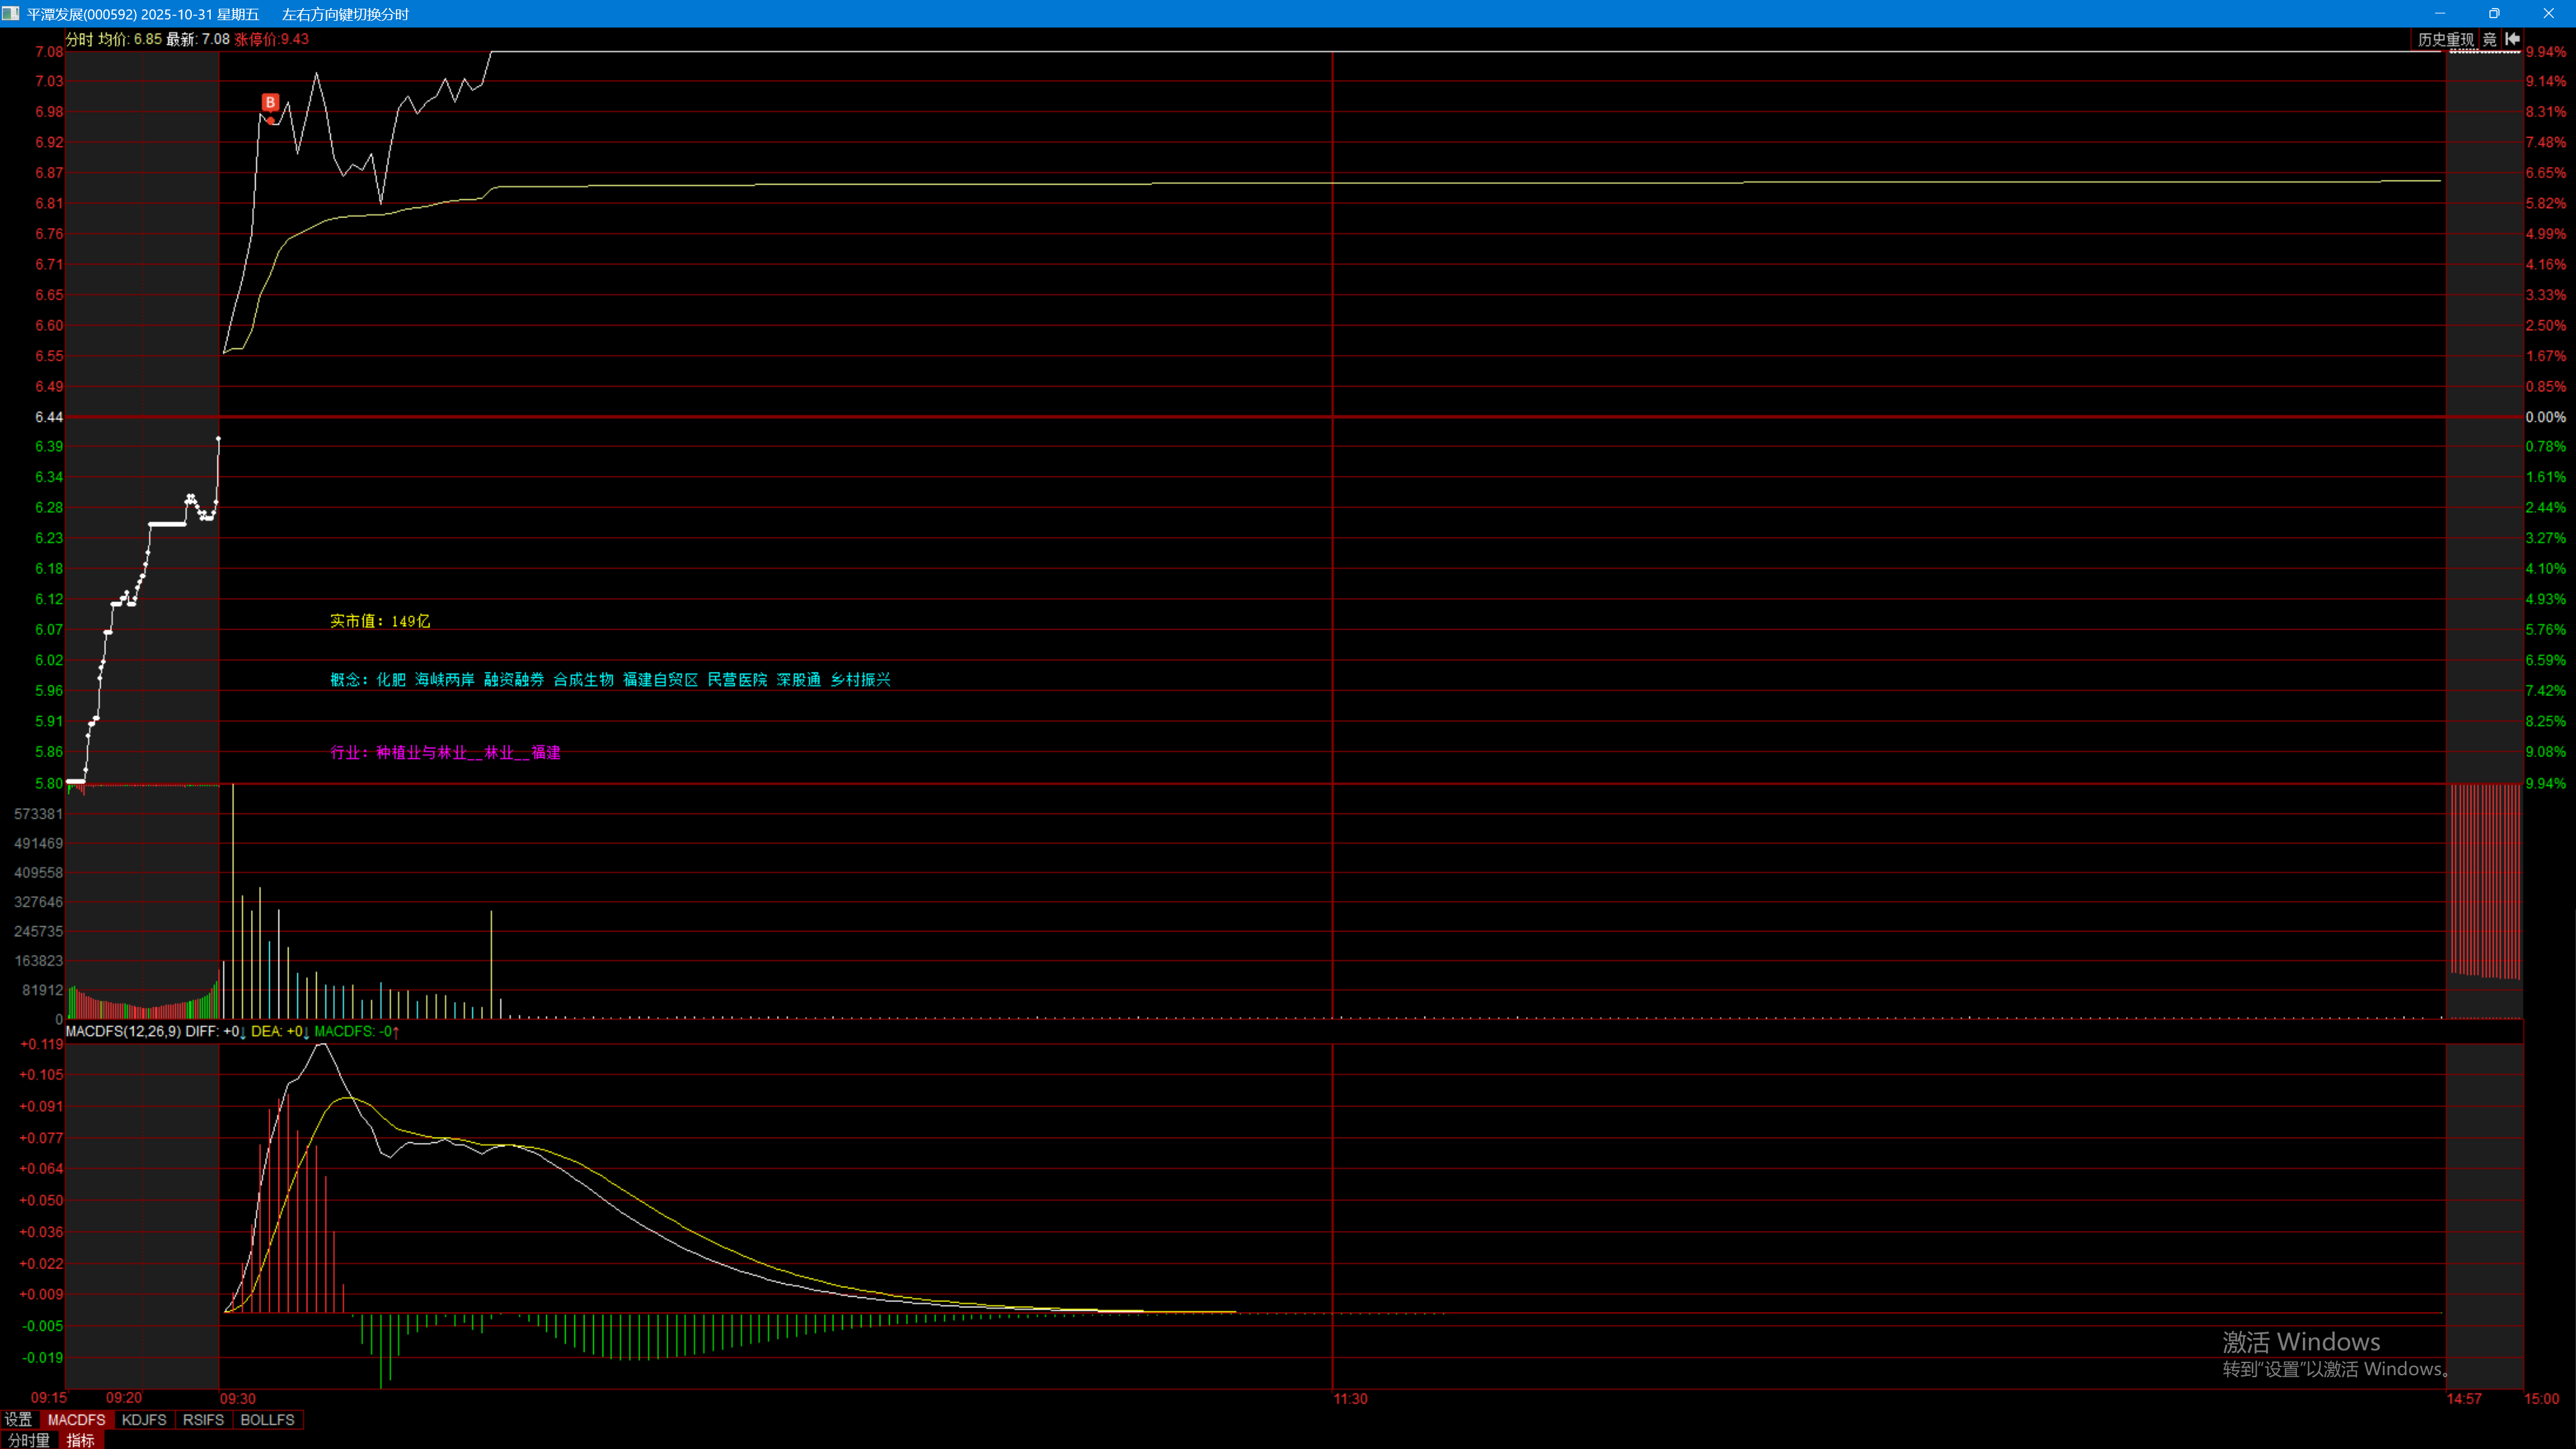Click the 化肥 concept link
Image resolution: width=2576 pixels, height=1449 pixels.
click(x=391, y=680)
